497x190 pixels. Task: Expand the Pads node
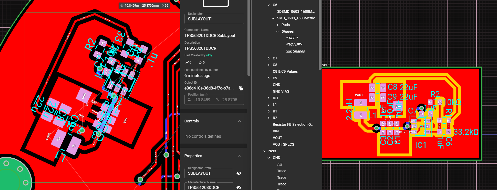[x=277, y=25]
